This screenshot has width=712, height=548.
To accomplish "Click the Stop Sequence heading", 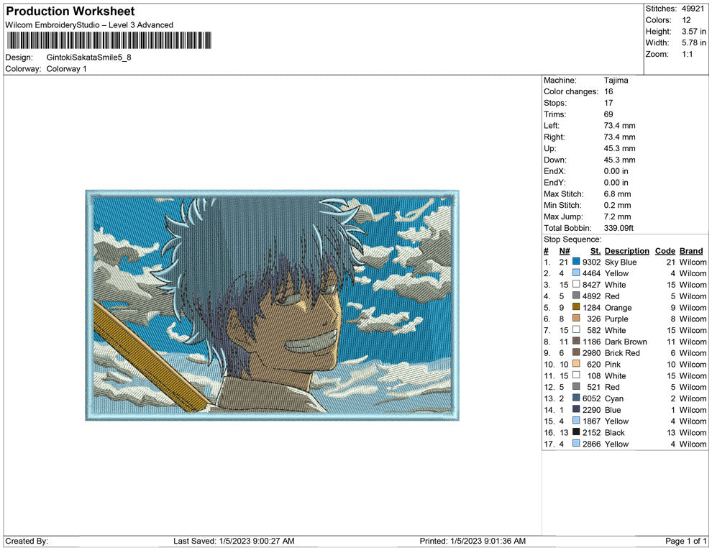I will (x=572, y=239).
